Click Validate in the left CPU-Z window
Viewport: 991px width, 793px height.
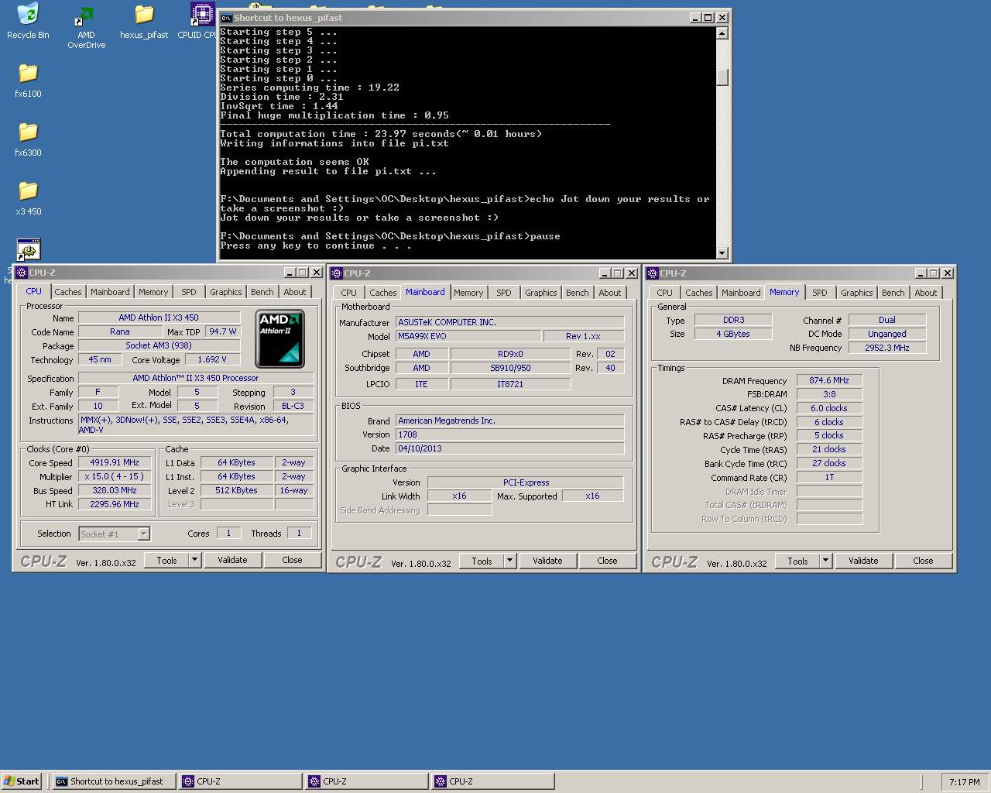point(232,560)
